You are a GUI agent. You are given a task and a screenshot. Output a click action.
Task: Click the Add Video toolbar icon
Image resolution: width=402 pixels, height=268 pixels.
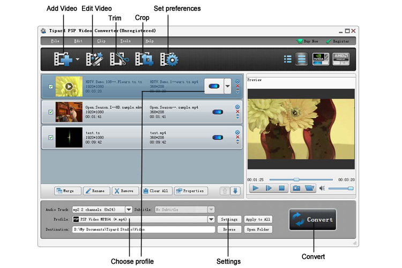coord(63,59)
